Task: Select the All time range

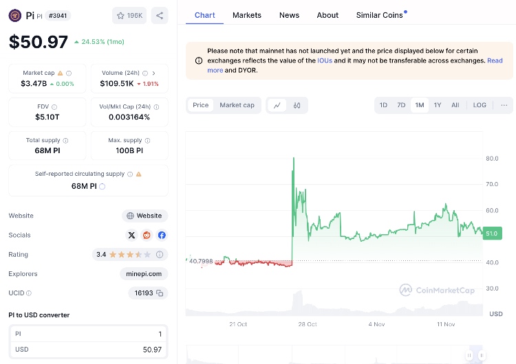Action: tap(455, 105)
